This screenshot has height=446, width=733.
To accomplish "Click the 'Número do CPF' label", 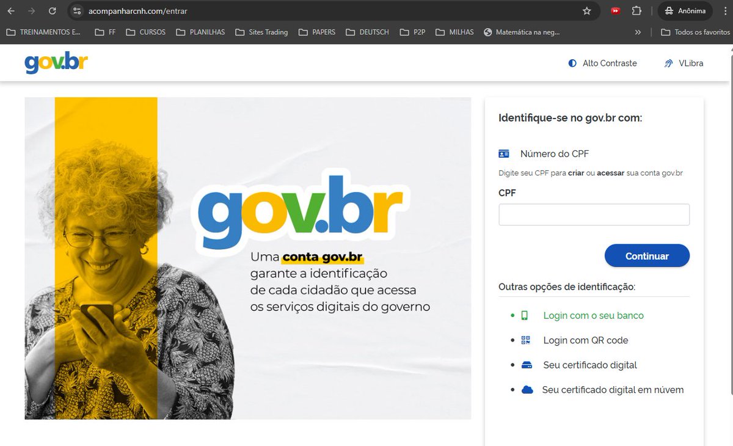I will pos(555,154).
